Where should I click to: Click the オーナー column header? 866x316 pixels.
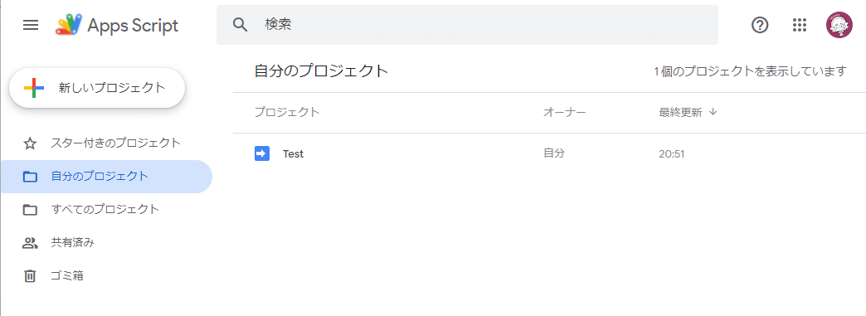(564, 113)
